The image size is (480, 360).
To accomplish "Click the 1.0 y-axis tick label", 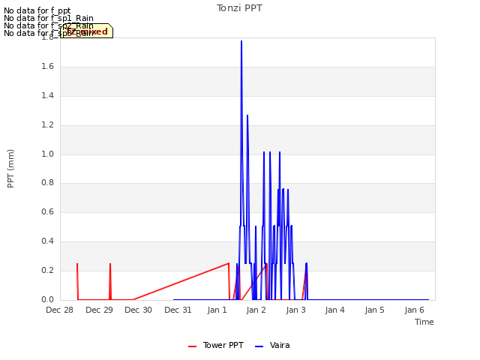I will tap(48, 154).
